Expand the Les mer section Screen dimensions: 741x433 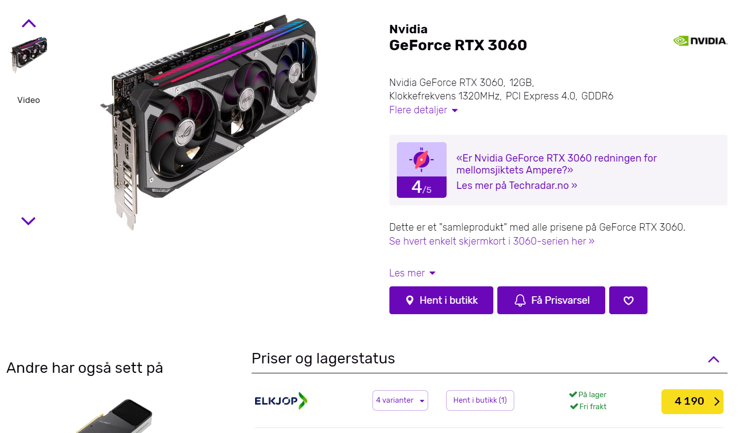(x=412, y=273)
